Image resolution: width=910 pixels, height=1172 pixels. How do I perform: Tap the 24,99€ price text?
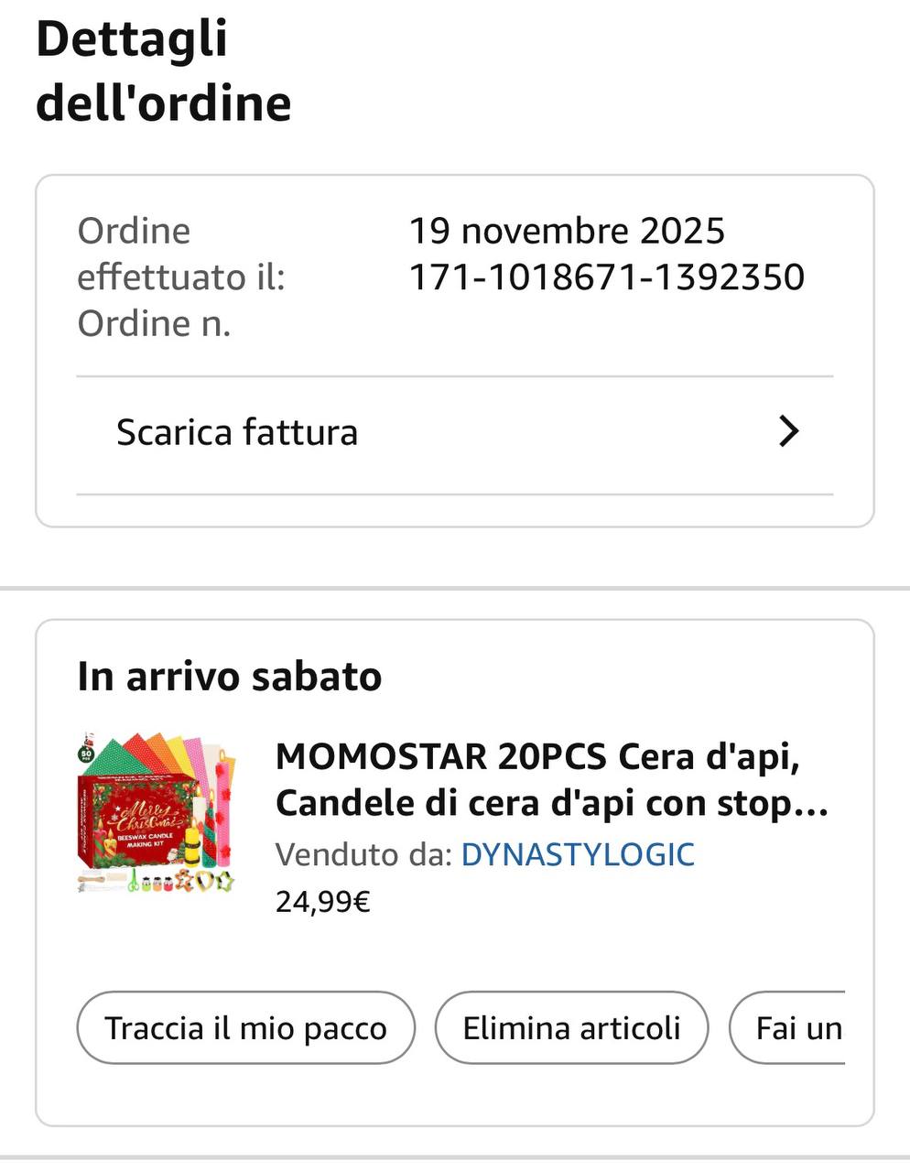tap(322, 902)
